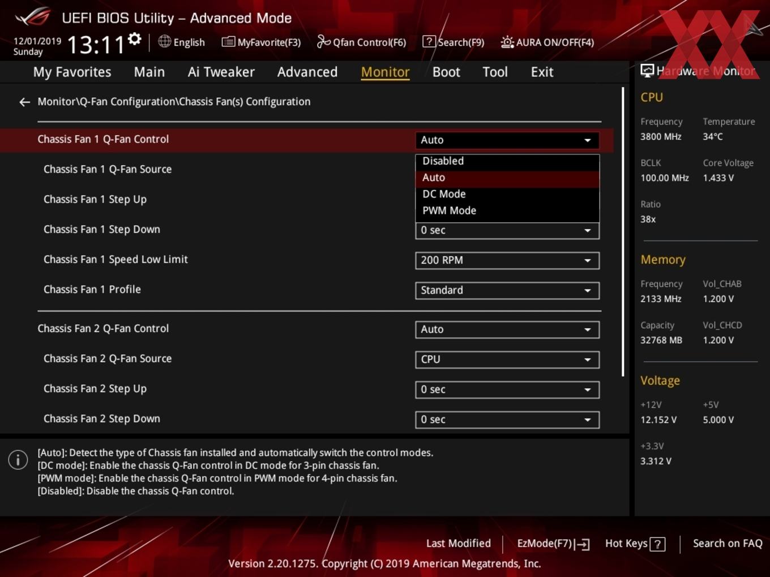Screen dimensions: 770x577
Task: Click the Hardware Monitor display icon
Action: 647,71
